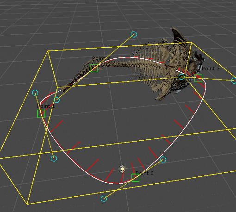Click the "Point 1" text label
Image resolution: width=236 pixels, height=212 pixels.
[x=46, y=106]
